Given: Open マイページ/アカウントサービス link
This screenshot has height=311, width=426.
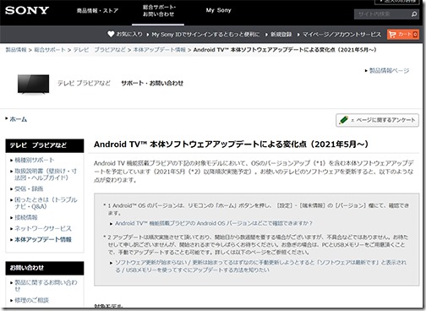Looking at the screenshot, I should point(341,35).
